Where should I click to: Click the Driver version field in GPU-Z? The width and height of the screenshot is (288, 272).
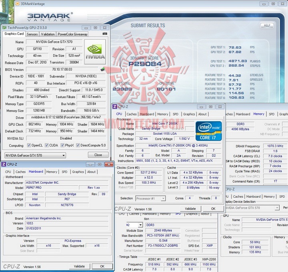pos(66,117)
